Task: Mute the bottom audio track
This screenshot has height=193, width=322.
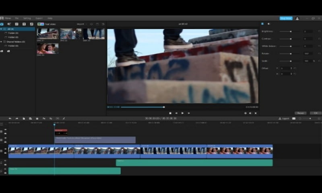Action: pos(5,169)
